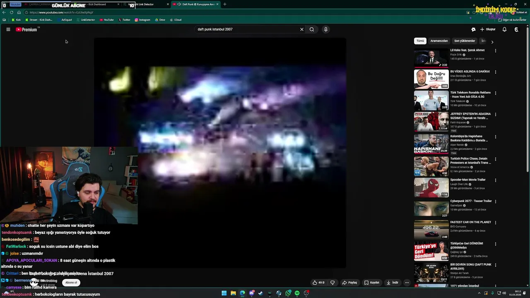The height and width of the screenshot is (298, 530).
Task: Click the Abone ol subscribe button
Action: tap(71, 283)
